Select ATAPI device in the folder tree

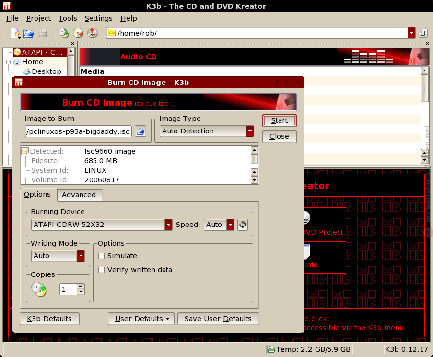click(x=39, y=52)
